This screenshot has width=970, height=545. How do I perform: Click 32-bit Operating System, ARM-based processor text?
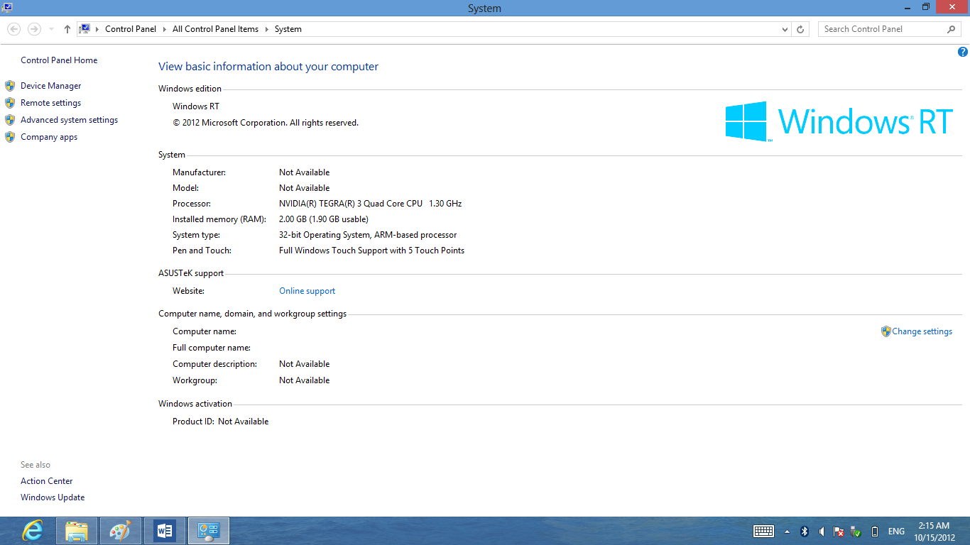tap(368, 235)
